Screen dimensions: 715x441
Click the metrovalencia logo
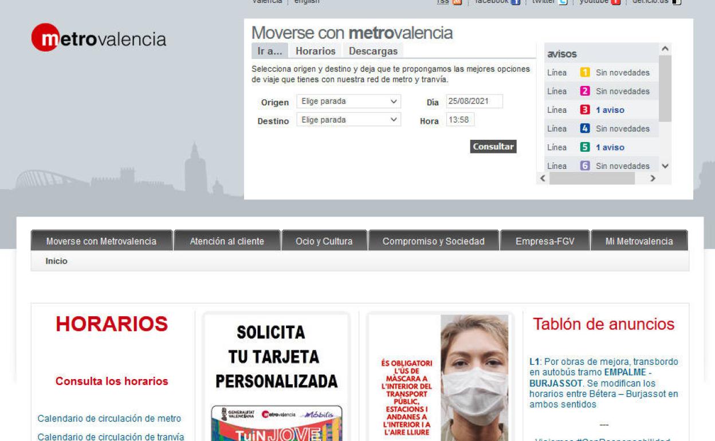tap(99, 38)
